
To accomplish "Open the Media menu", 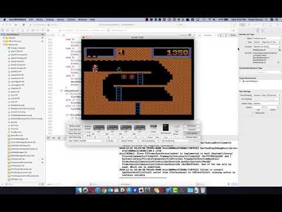I will click(39, 19).
